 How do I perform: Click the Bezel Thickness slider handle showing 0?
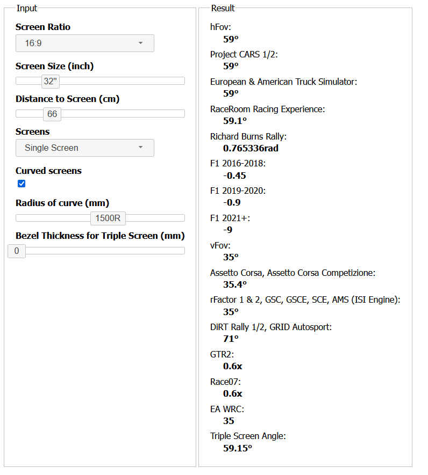coord(17,251)
